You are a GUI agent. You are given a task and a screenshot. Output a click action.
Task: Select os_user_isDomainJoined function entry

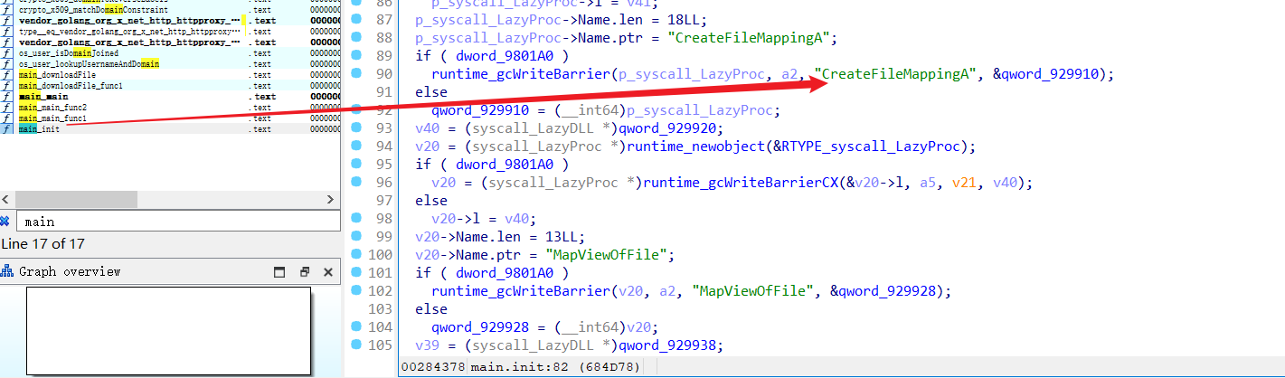coord(68,53)
